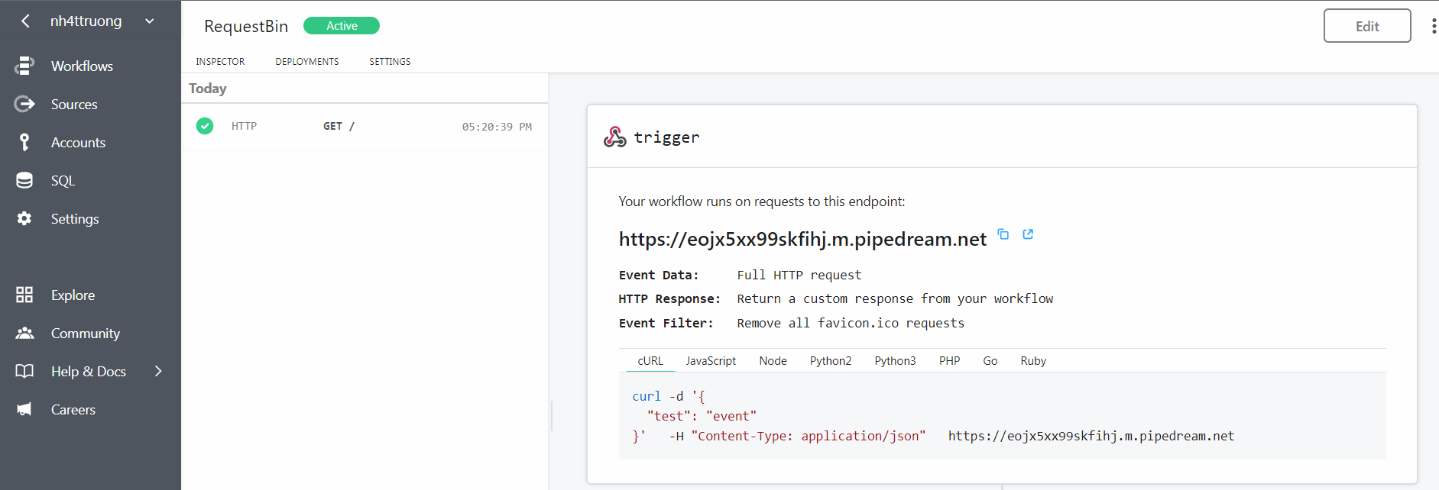Click the Community people icon

click(24, 333)
